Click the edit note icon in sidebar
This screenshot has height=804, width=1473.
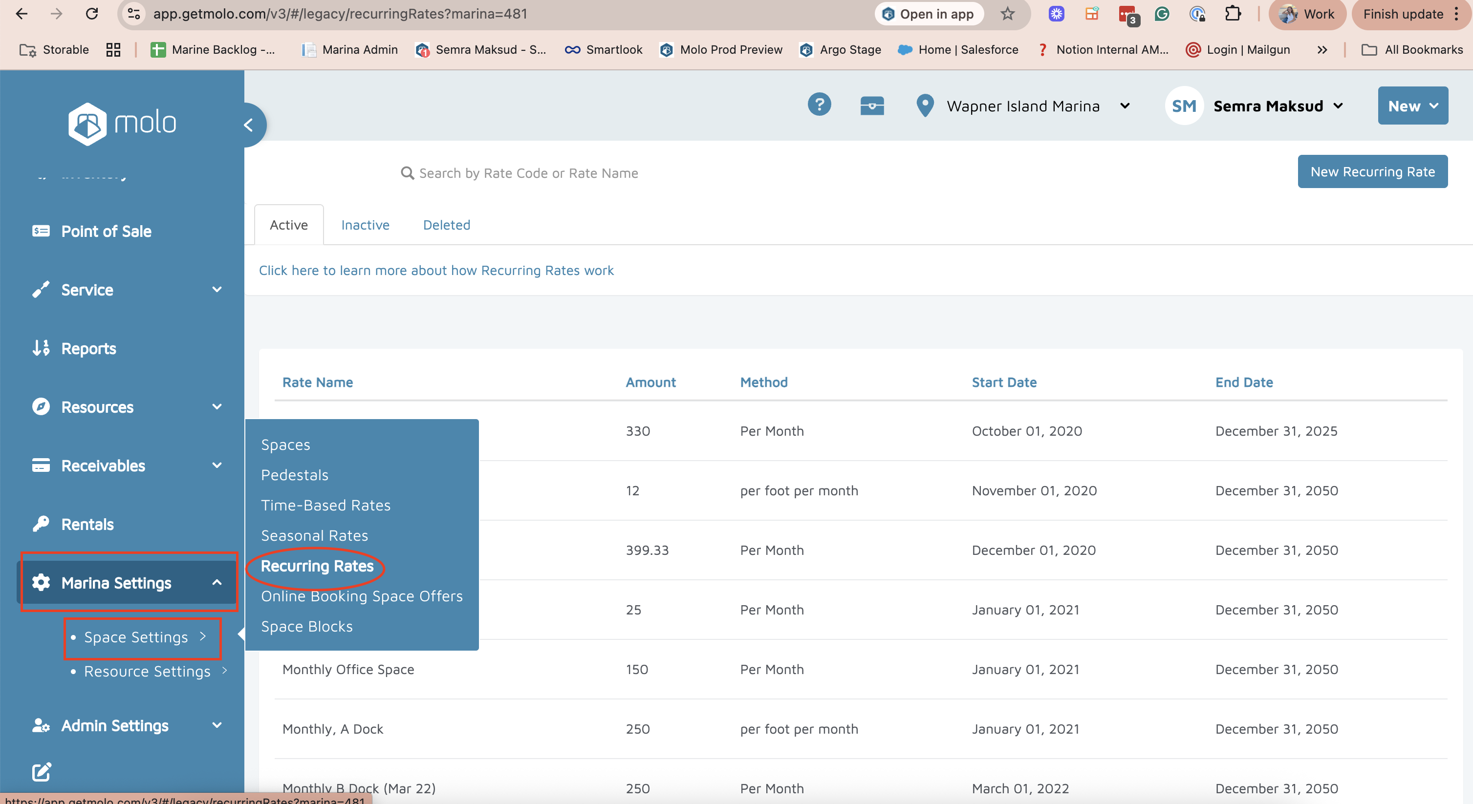pyautogui.click(x=41, y=772)
